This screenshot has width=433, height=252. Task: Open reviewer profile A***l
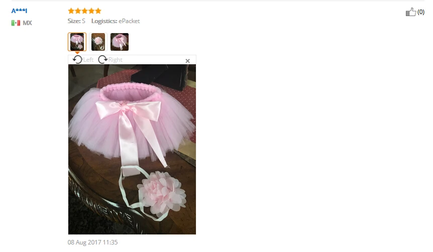pos(19,11)
